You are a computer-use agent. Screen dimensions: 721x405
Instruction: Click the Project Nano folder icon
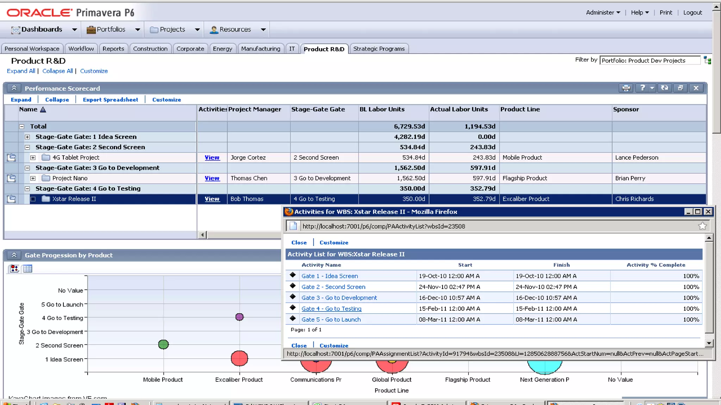(x=46, y=178)
